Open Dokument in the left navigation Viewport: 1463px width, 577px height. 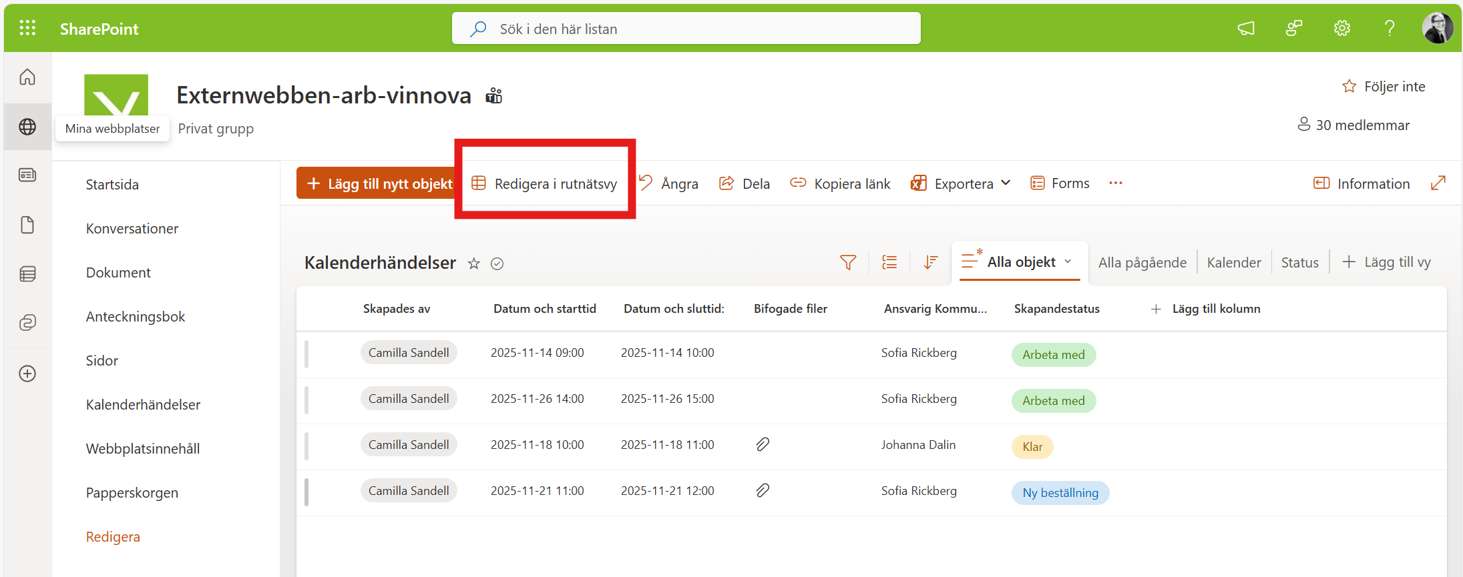pyautogui.click(x=118, y=273)
